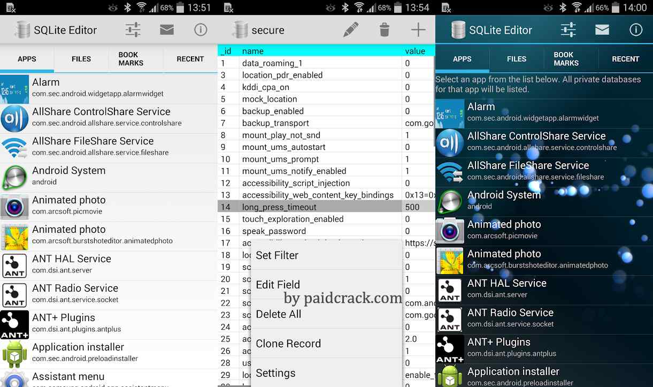Switch to FILES tab in dark-theme panel
The width and height of the screenshot is (653, 387).
[517, 59]
